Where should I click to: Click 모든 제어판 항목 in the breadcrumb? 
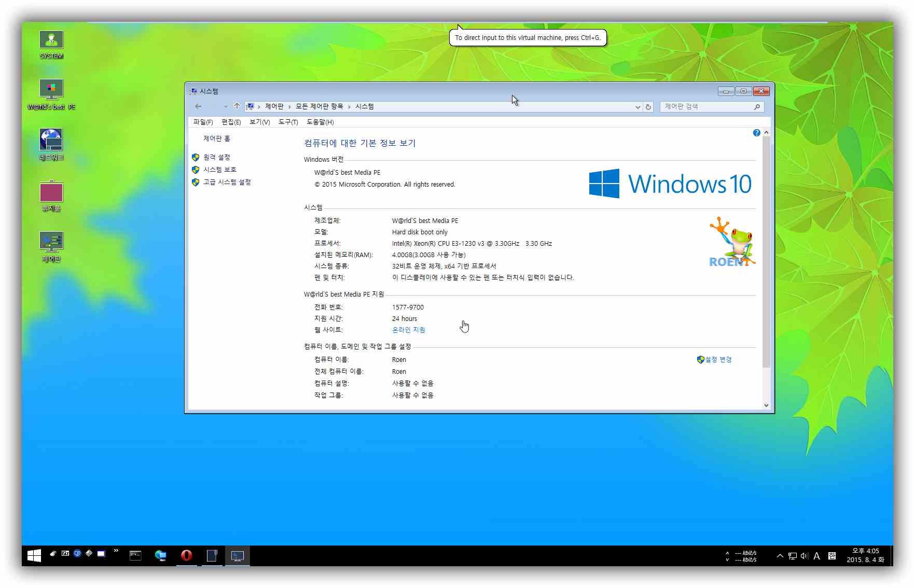[x=320, y=106]
